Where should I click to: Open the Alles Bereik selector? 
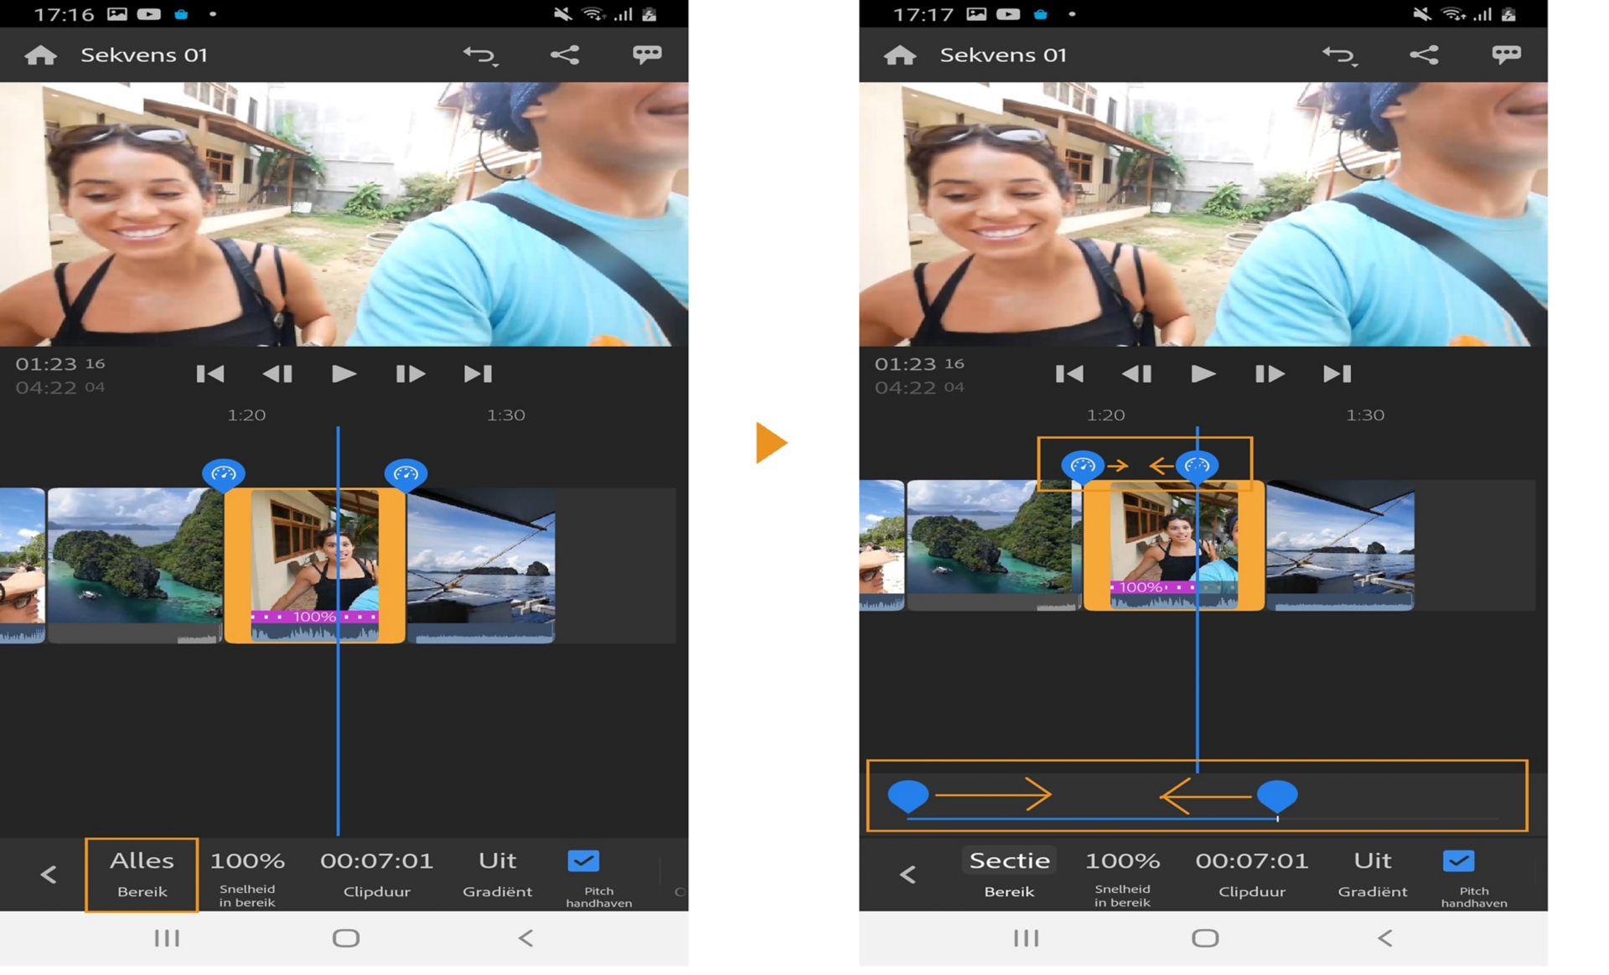tap(142, 873)
